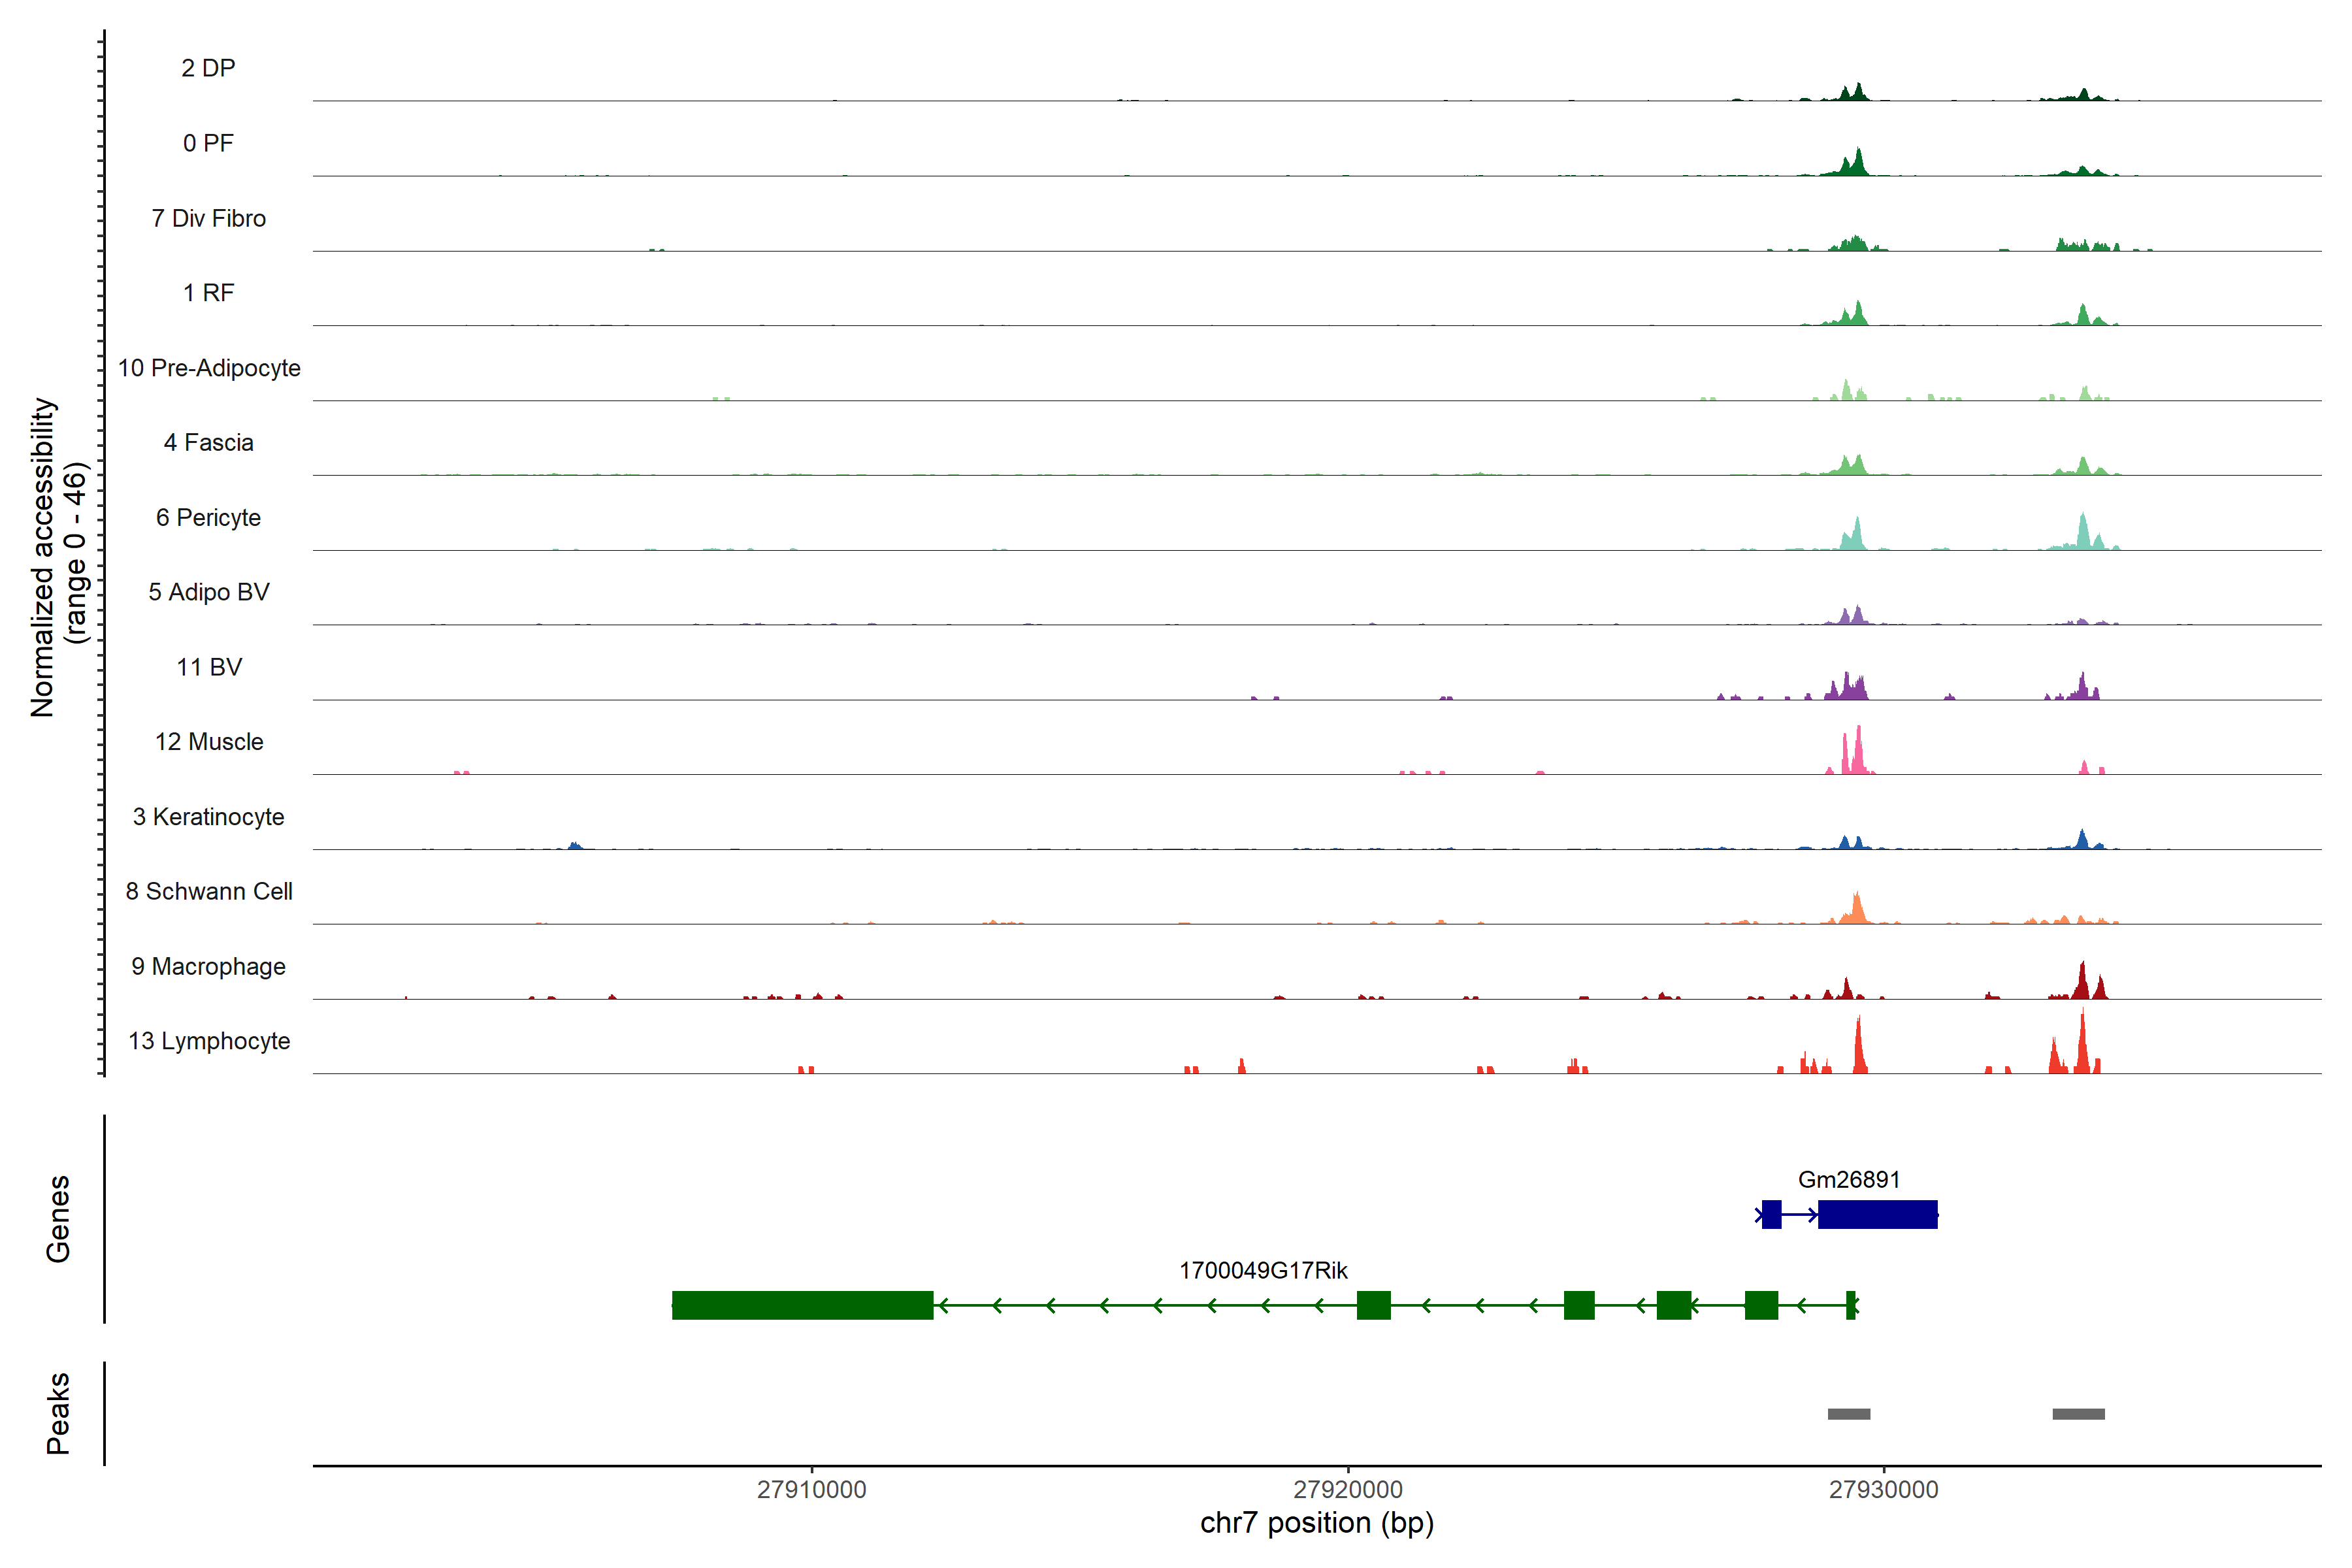
Task: Click the 27920000 axis tick label
Action: click(x=1347, y=1489)
